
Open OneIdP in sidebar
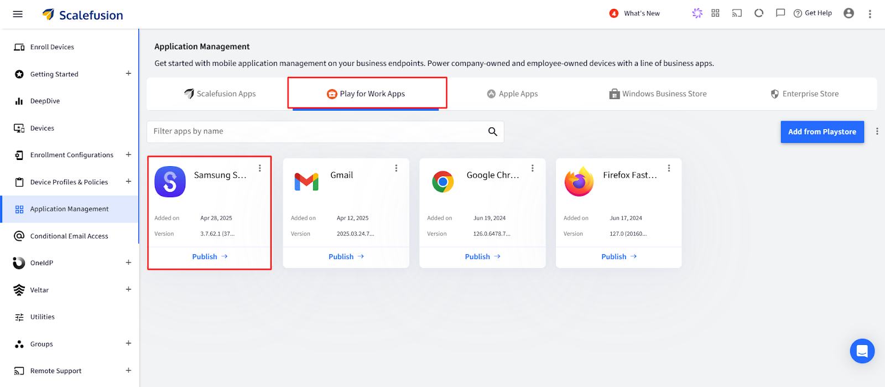pyautogui.click(x=41, y=263)
